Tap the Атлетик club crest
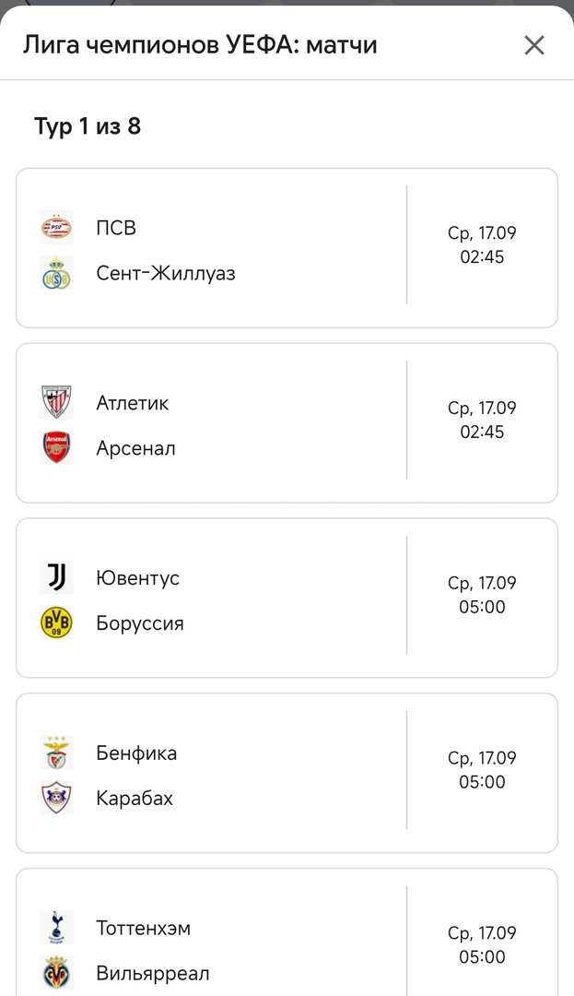 tap(56, 402)
